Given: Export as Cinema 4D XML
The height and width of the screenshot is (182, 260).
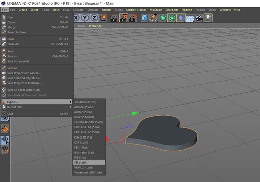Looking at the screenshot, I should pos(89,122).
